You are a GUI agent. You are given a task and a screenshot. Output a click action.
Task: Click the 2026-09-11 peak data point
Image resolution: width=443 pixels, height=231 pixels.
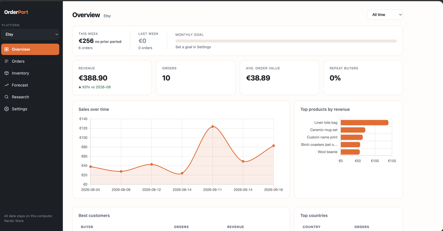213,126
